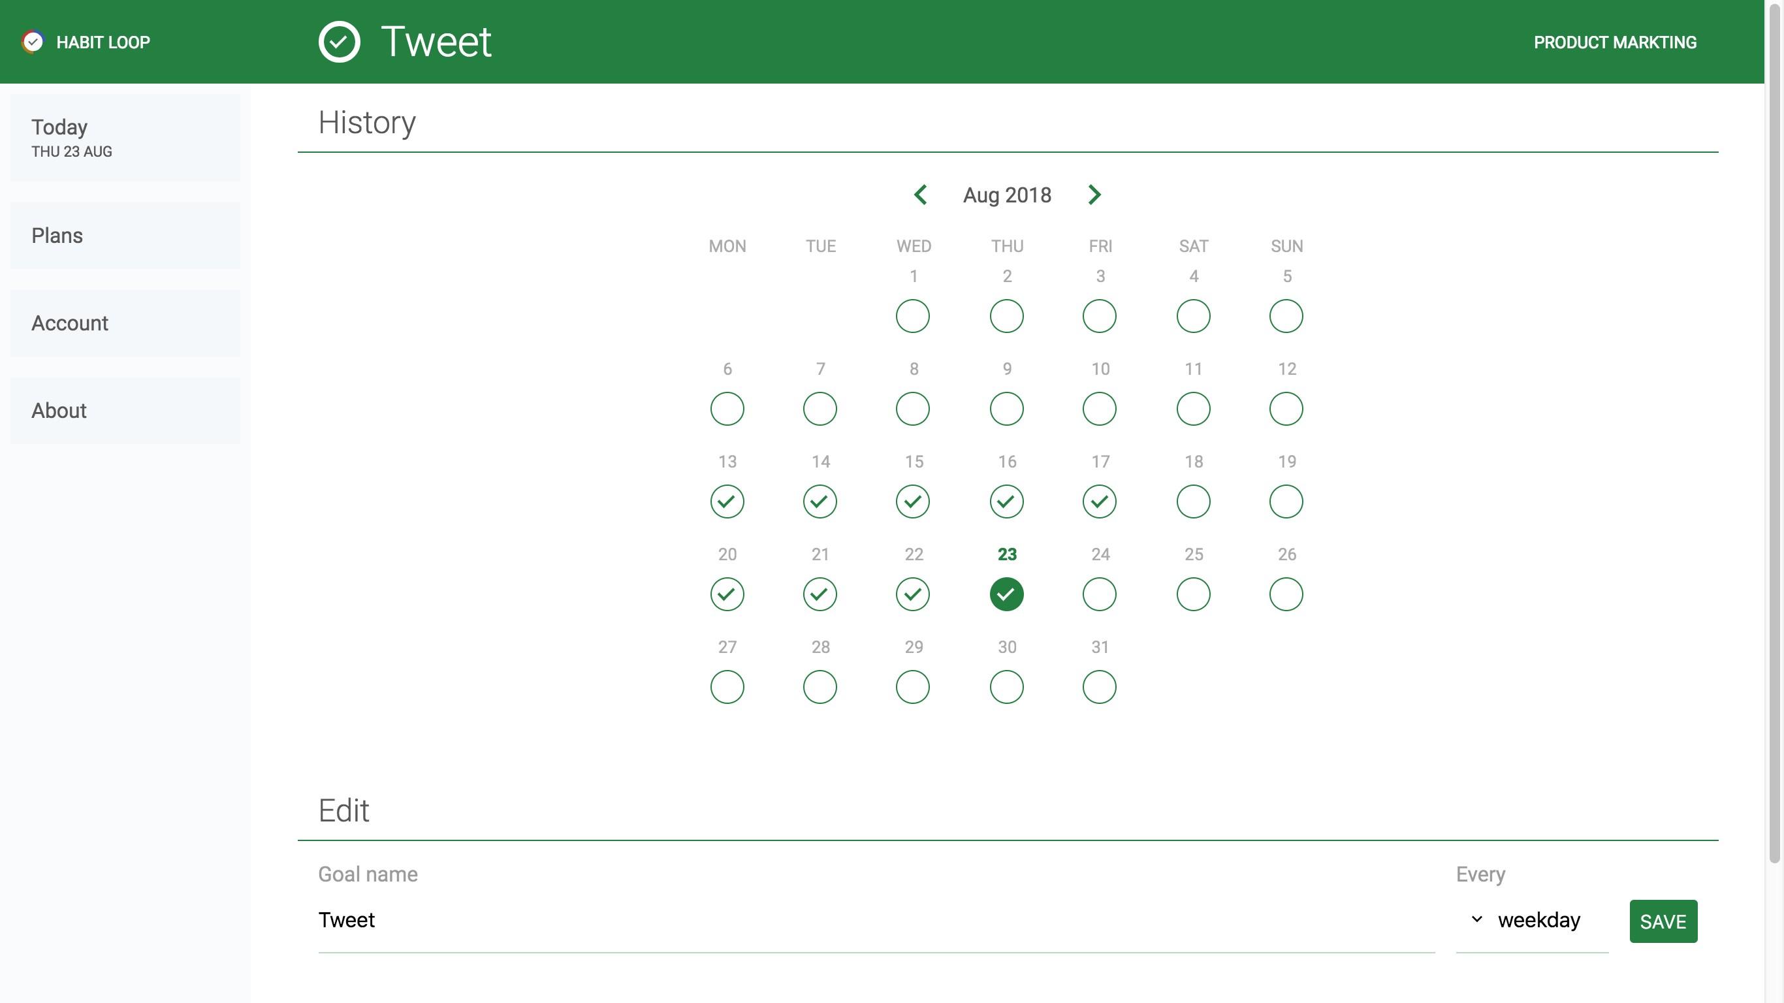Click the Goal name text field
Viewport: 1784px width, 1003px height.
tap(876, 920)
